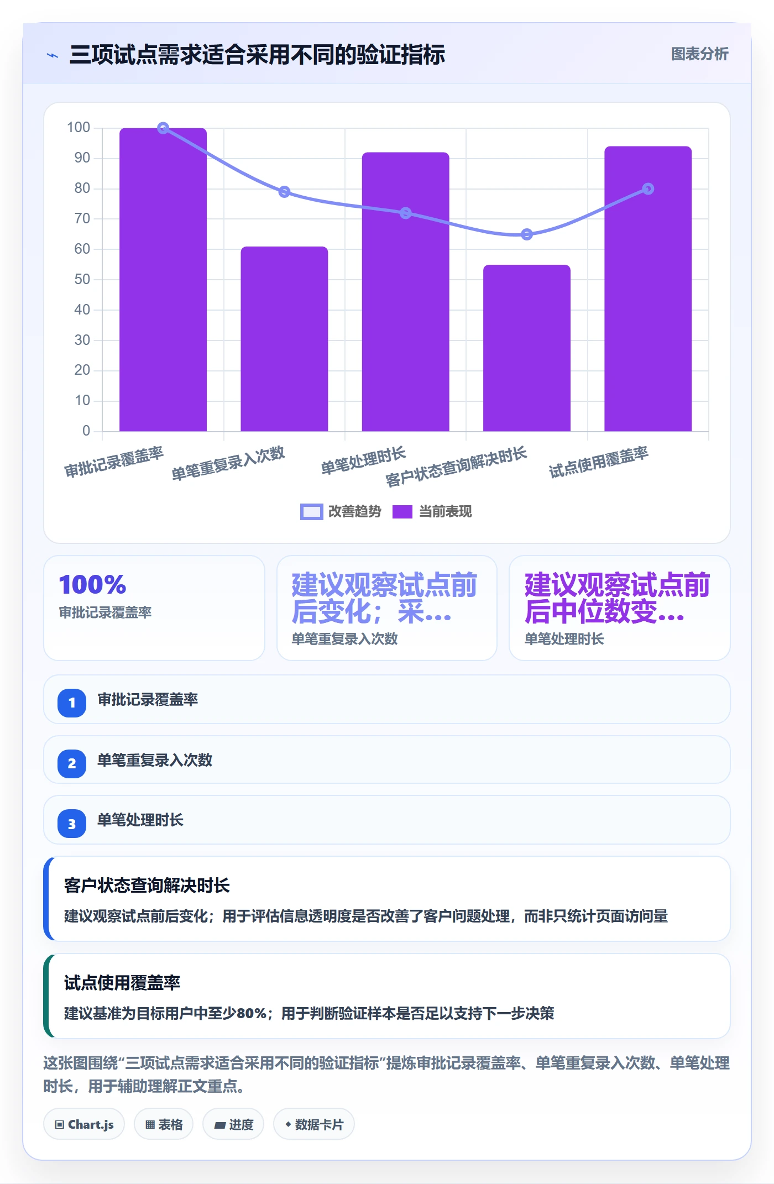Click the y-axis value 100
Screen dimensions: 774x1184
click(x=79, y=128)
